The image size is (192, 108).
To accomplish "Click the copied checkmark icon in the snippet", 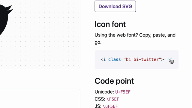I will pyautogui.click(x=170, y=59).
